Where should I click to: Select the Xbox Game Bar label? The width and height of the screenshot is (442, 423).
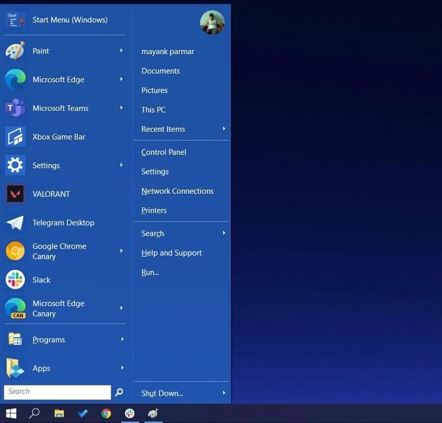click(x=59, y=137)
